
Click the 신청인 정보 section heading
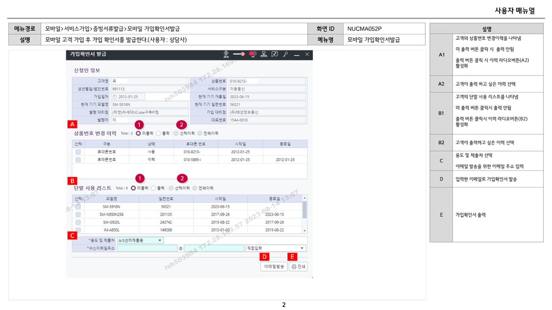pos(87,71)
